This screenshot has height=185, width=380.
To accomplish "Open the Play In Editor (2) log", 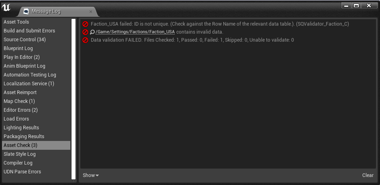I will coord(22,57).
